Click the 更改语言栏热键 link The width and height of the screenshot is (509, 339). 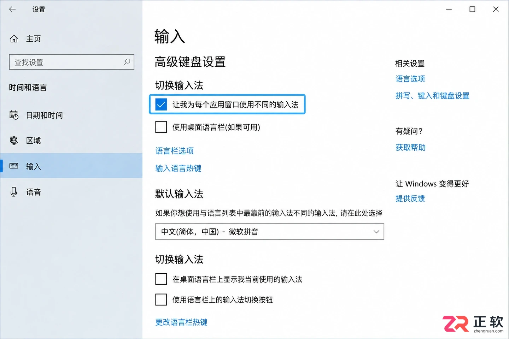pyautogui.click(x=181, y=322)
